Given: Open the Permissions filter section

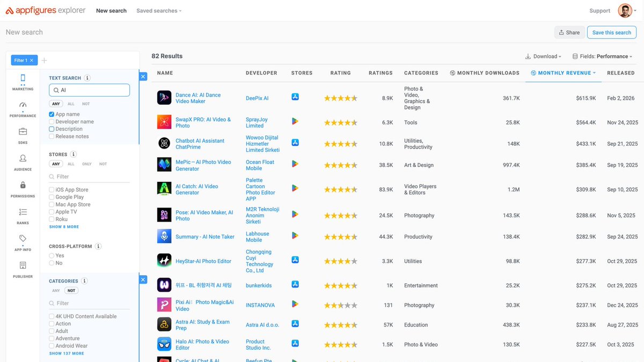Looking at the screenshot, I should (x=23, y=189).
